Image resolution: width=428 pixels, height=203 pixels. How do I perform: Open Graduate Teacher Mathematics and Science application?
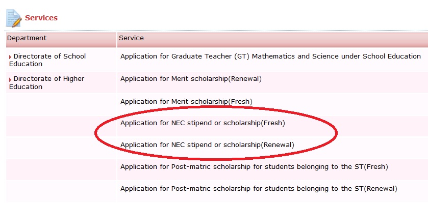pyautogui.click(x=270, y=56)
